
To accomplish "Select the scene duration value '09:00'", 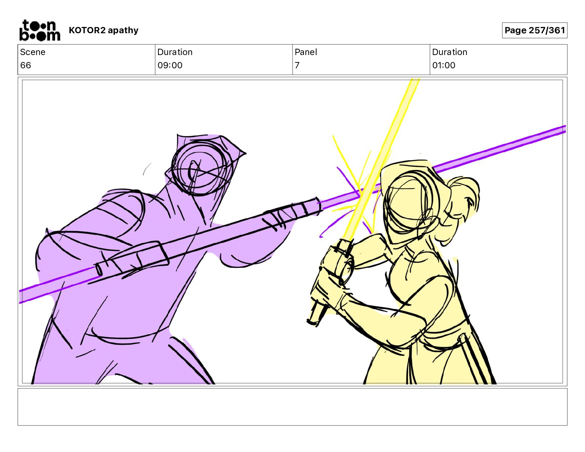I will pyautogui.click(x=170, y=65).
